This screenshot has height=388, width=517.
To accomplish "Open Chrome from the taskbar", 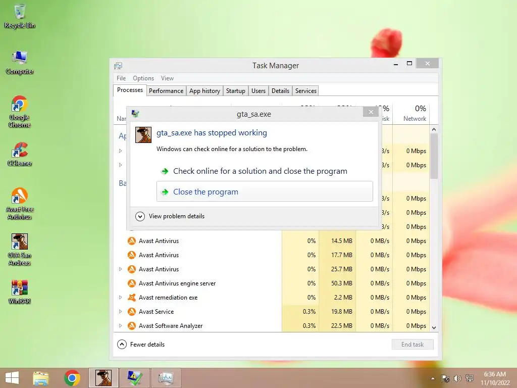I will click(x=72, y=378).
